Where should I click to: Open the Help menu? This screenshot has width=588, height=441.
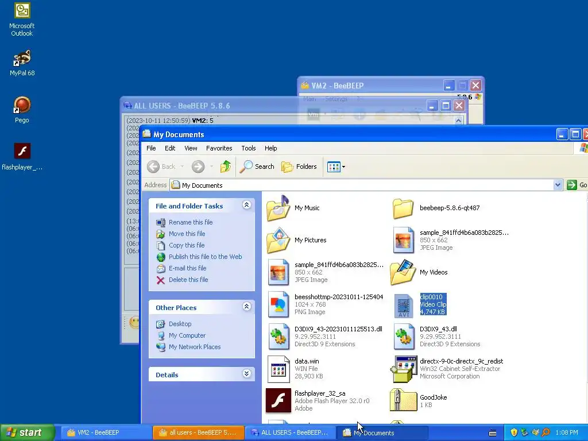271,148
